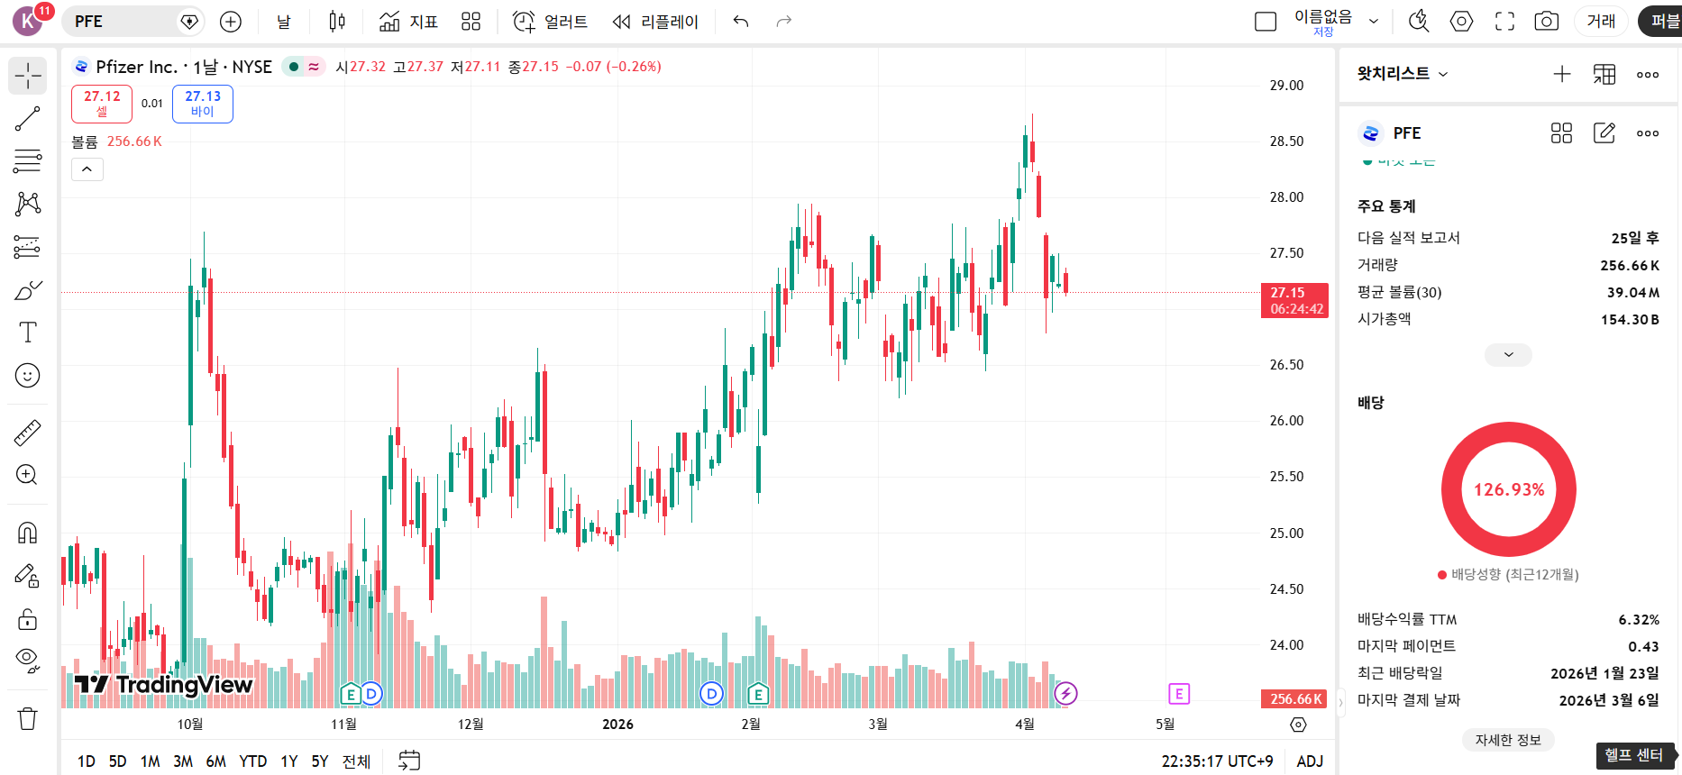Select the 3M time range

[x=183, y=761]
